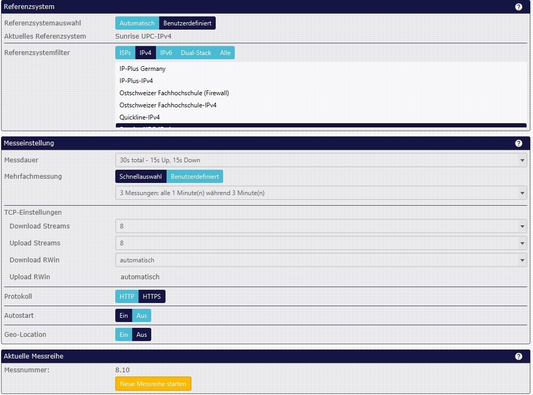This screenshot has width=533, height=395.
Task: Expand the Download RWin dropdown
Action: tap(321, 260)
